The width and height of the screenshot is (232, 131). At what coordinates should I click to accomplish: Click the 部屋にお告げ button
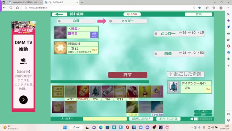(x=141, y=119)
